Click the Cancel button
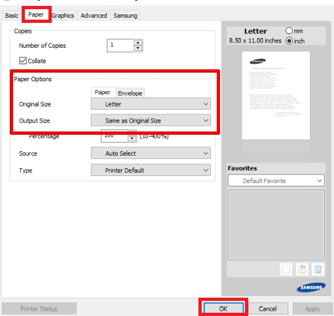 click(268, 308)
